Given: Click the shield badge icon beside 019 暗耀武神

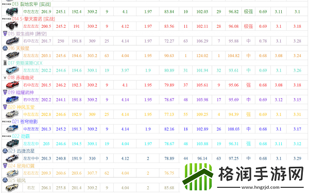Looking at the screenshot, I should click(x=5, y=92).
